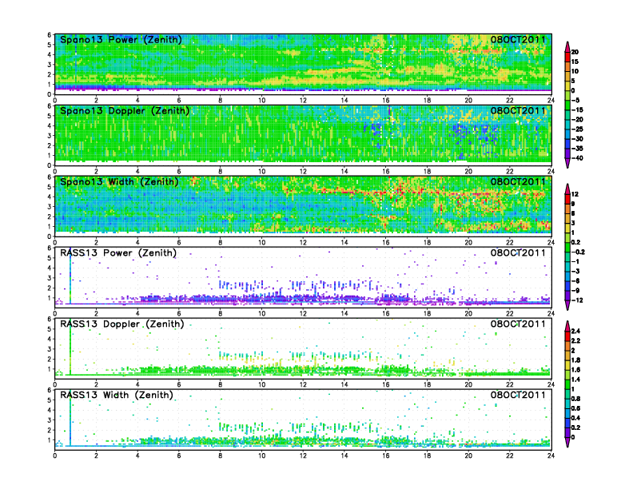Click the 08OCT2011 date in RASS13 Doppler panel

tap(518, 324)
